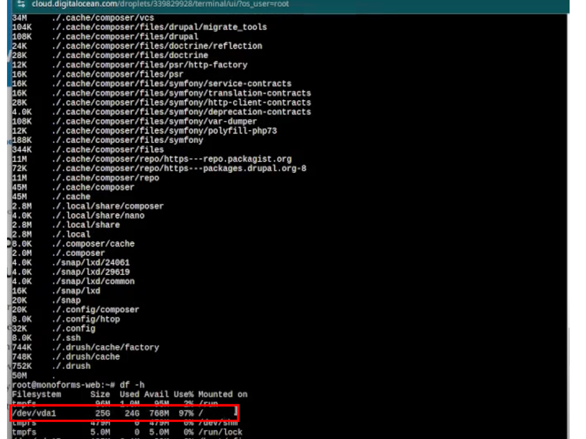This screenshot has height=439, width=586.
Task: Click the 50M total size line
Action: (33, 376)
